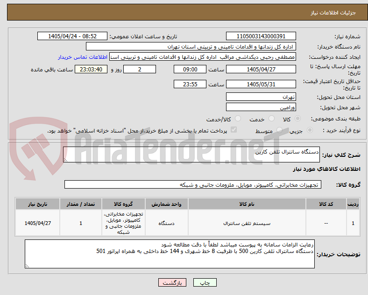Click the چاپ (print) button
This screenshot has height=295, width=368.
(205, 282)
